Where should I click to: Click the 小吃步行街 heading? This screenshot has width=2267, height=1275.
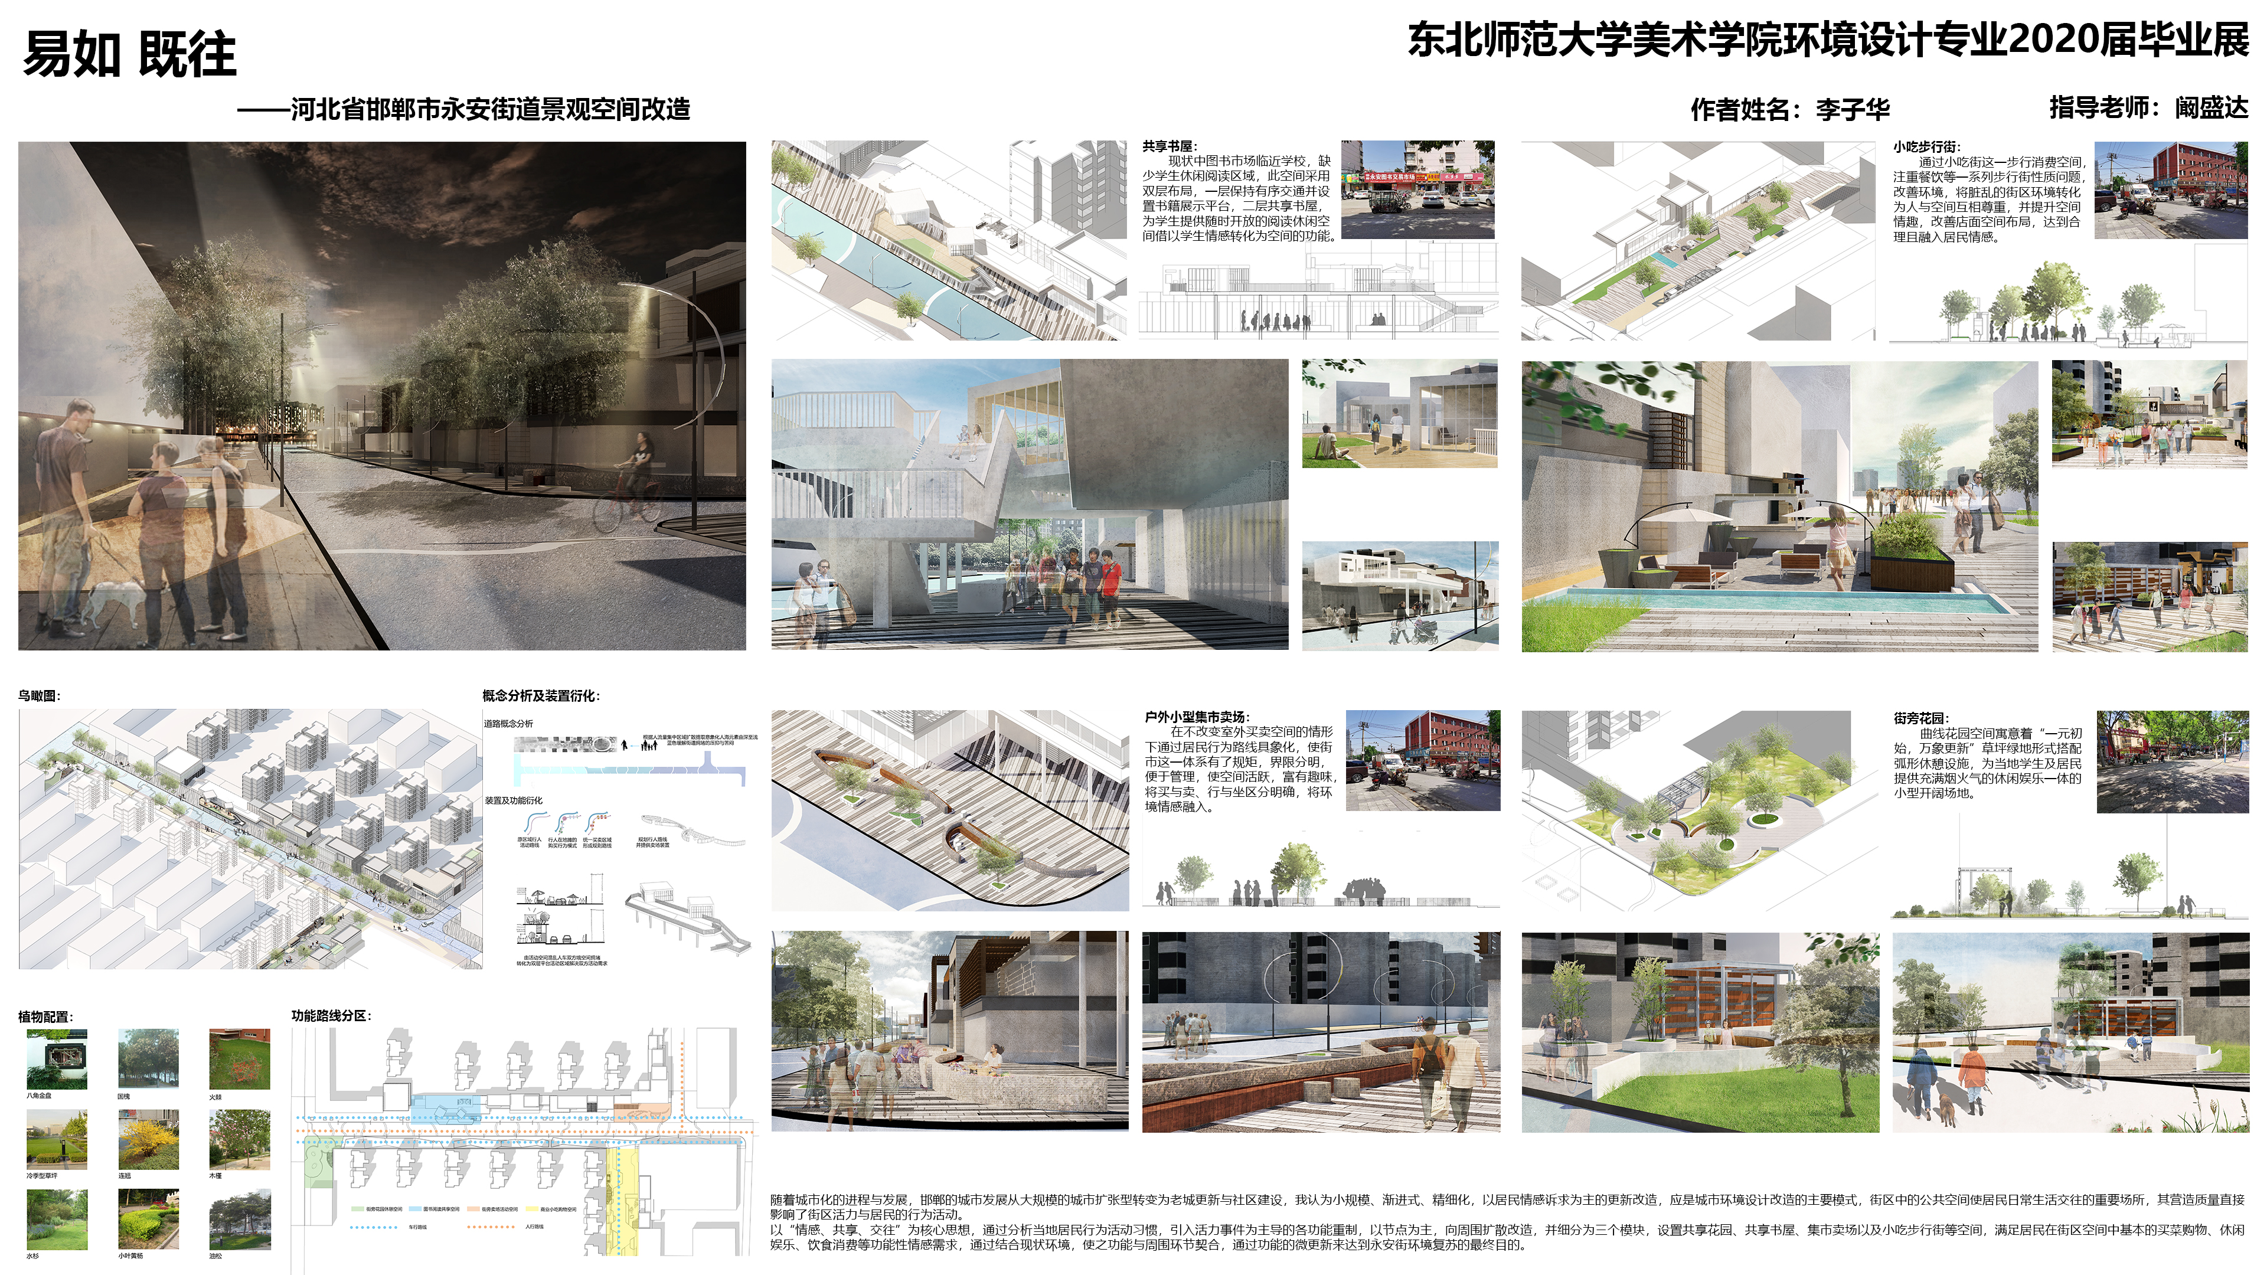click(1928, 146)
